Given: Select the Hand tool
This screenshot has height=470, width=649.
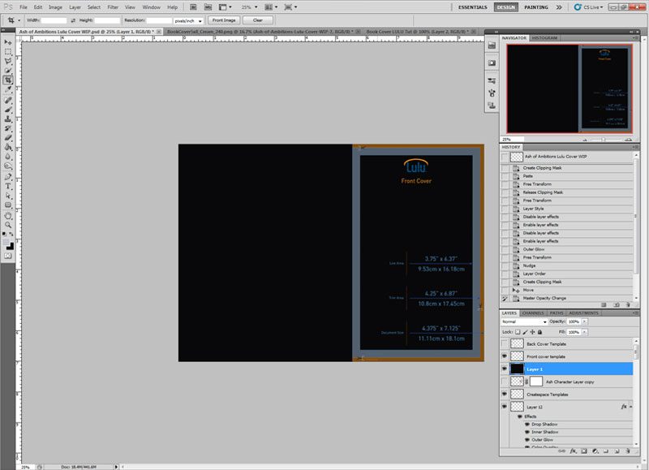Looking at the screenshot, I should point(8,215).
